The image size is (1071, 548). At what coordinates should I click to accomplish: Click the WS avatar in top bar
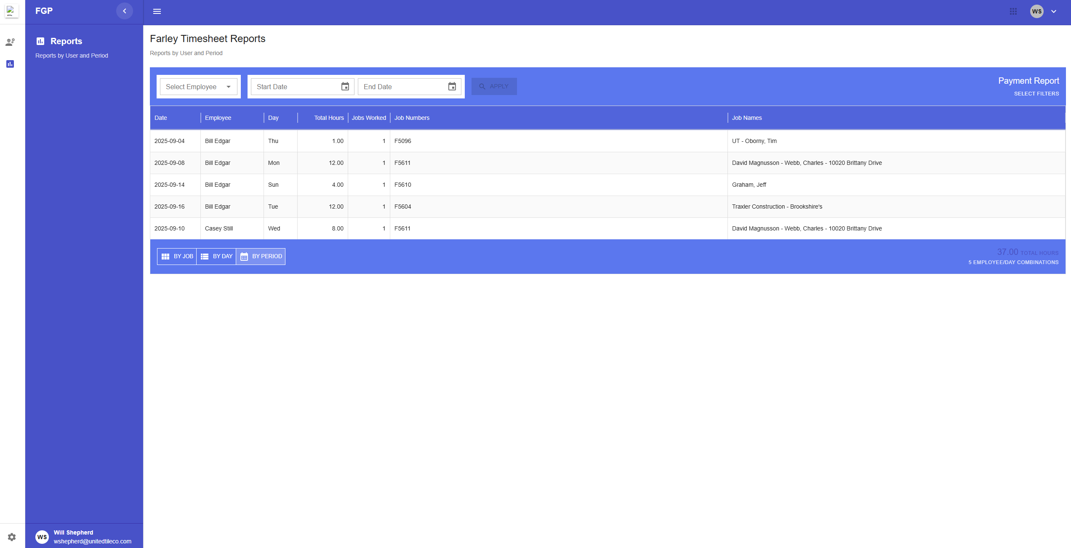(1037, 11)
